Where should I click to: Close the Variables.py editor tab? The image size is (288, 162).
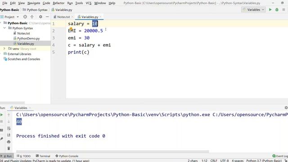(101, 17)
